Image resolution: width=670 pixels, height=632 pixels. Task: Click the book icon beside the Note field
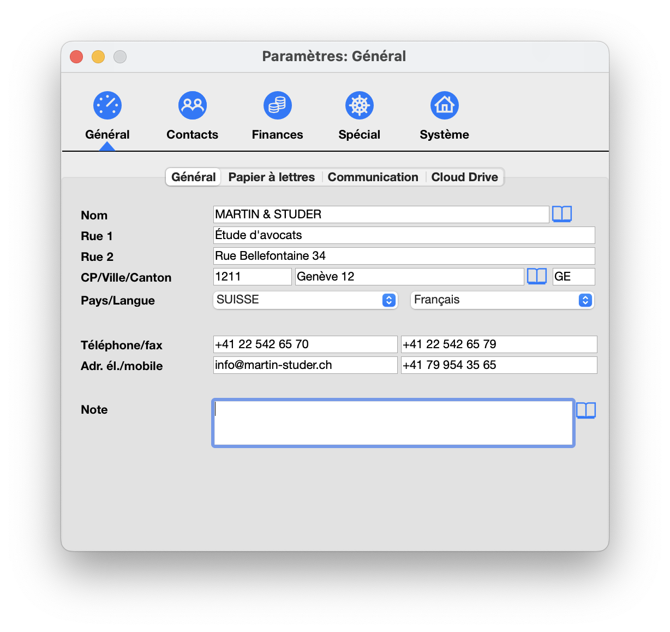(x=586, y=410)
